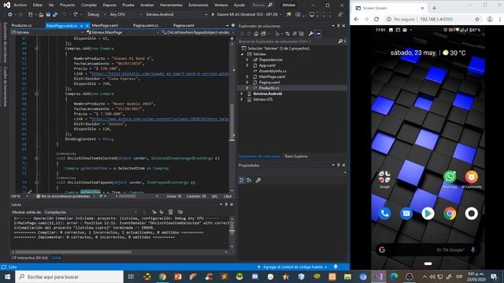The width and height of the screenshot is (504, 283).
Task: Click Categorized view icon in Properties panel
Action: coord(242,180)
